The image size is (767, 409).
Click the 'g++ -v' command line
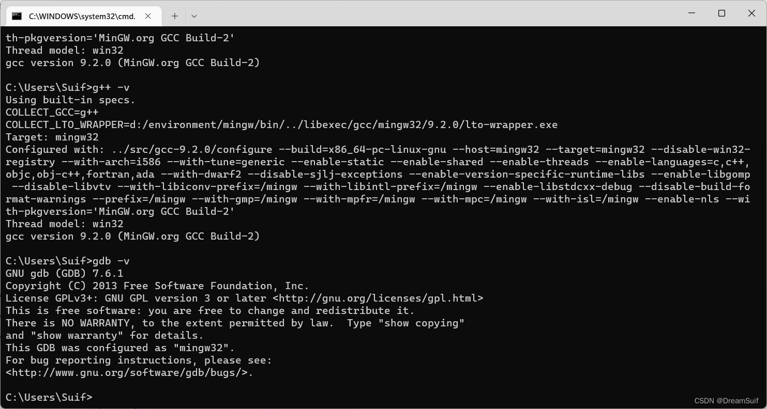tap(68, 88)
